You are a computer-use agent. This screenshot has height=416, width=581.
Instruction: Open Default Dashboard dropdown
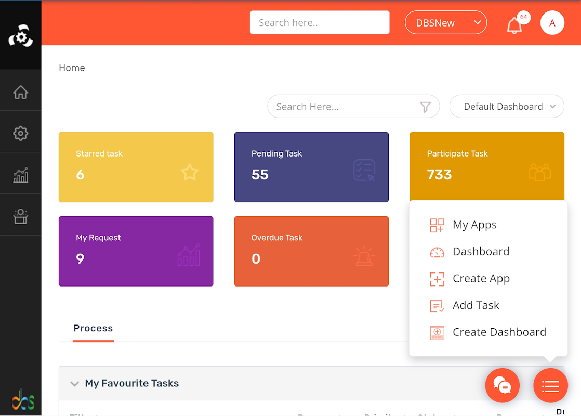tap(507, 107)
